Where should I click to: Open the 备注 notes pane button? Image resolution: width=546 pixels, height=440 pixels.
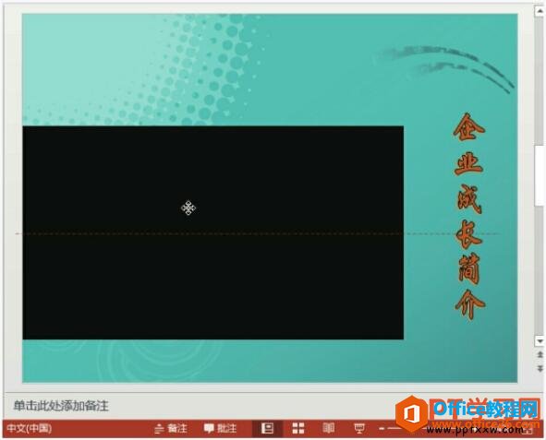tap(171, 429)
